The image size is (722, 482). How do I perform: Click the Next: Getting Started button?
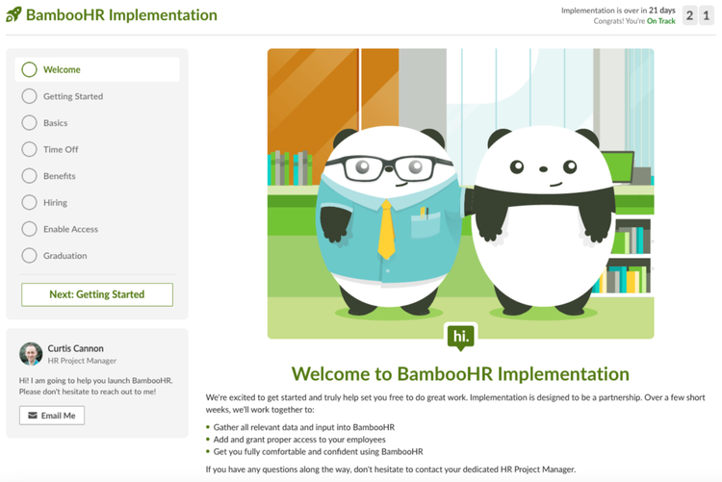coord(97,294)
